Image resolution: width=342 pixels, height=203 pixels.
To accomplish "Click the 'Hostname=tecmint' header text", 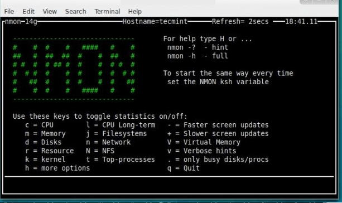I will click(x=155, y=22).
